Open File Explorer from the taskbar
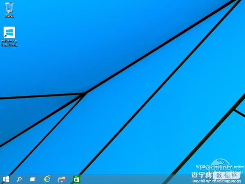245x184 pixels. 62,180
